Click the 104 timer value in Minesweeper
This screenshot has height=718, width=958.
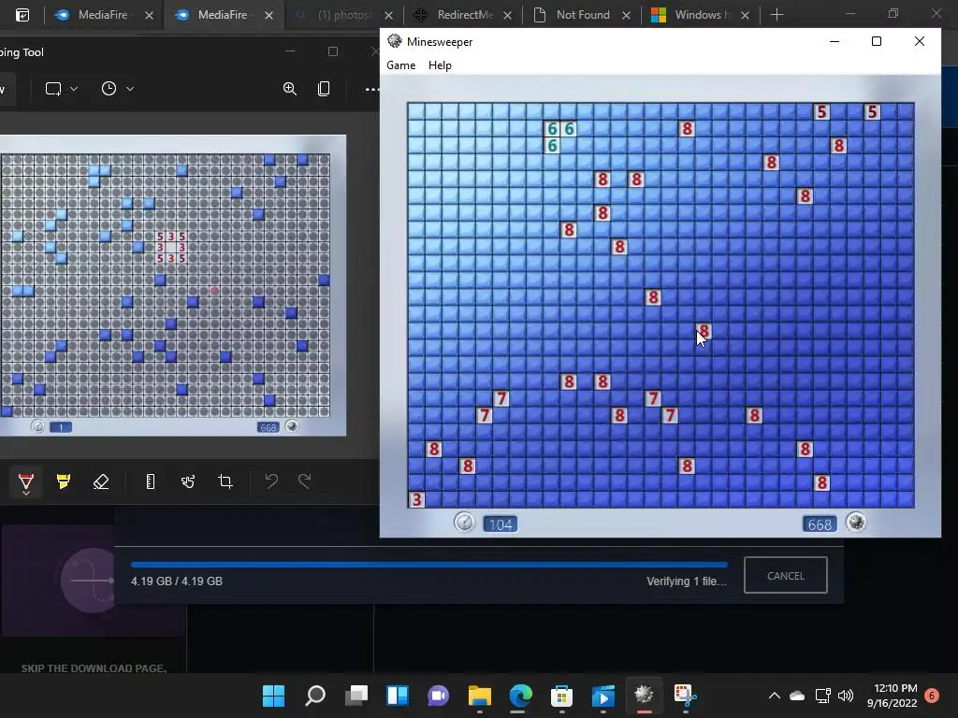point(501,524)
